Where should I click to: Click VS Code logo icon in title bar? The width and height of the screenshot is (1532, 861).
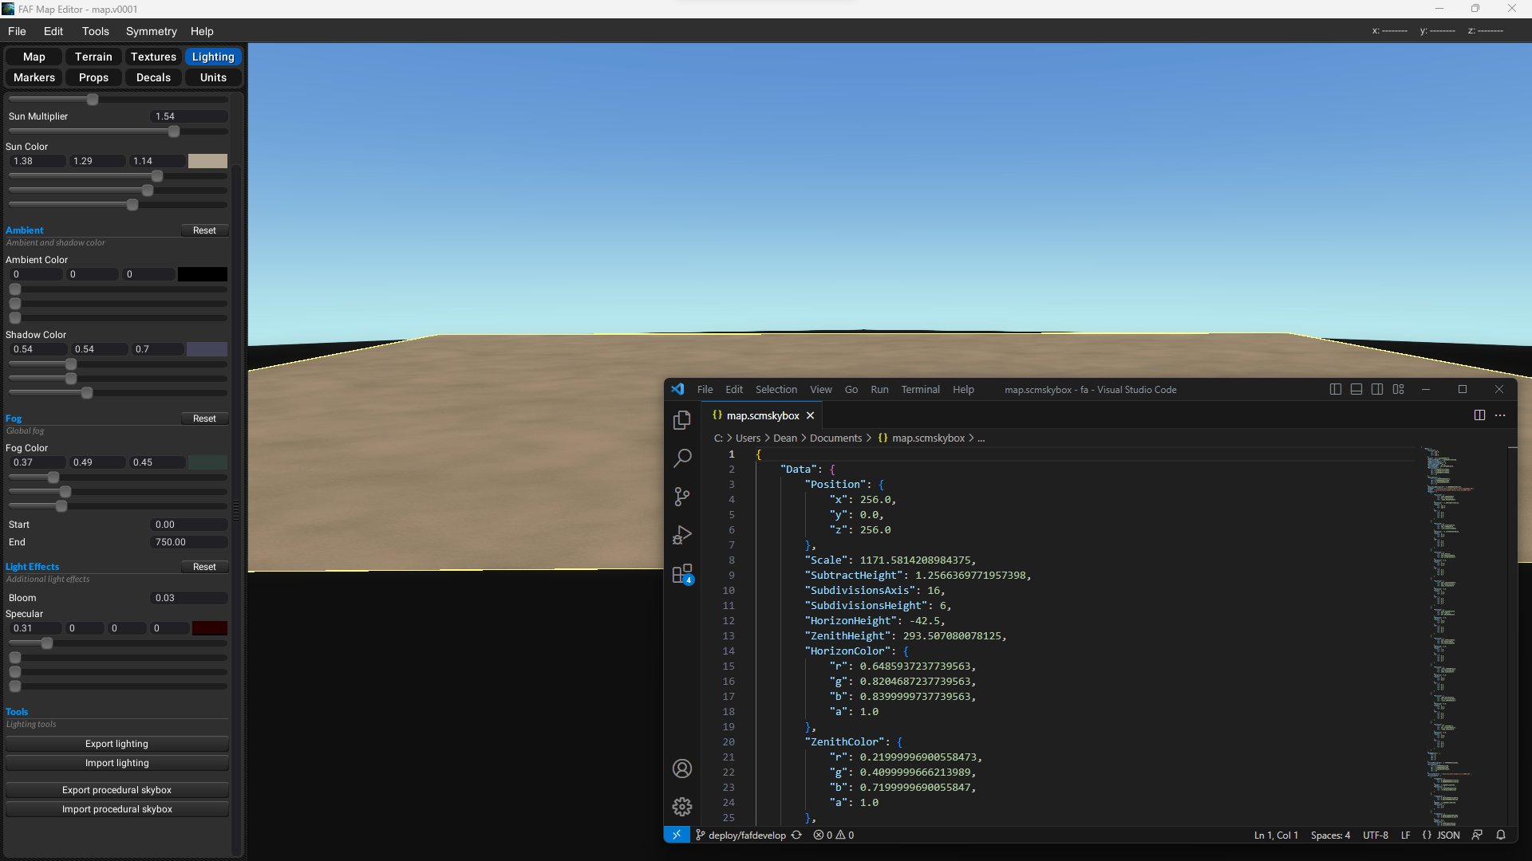click(x=677, y=389)
